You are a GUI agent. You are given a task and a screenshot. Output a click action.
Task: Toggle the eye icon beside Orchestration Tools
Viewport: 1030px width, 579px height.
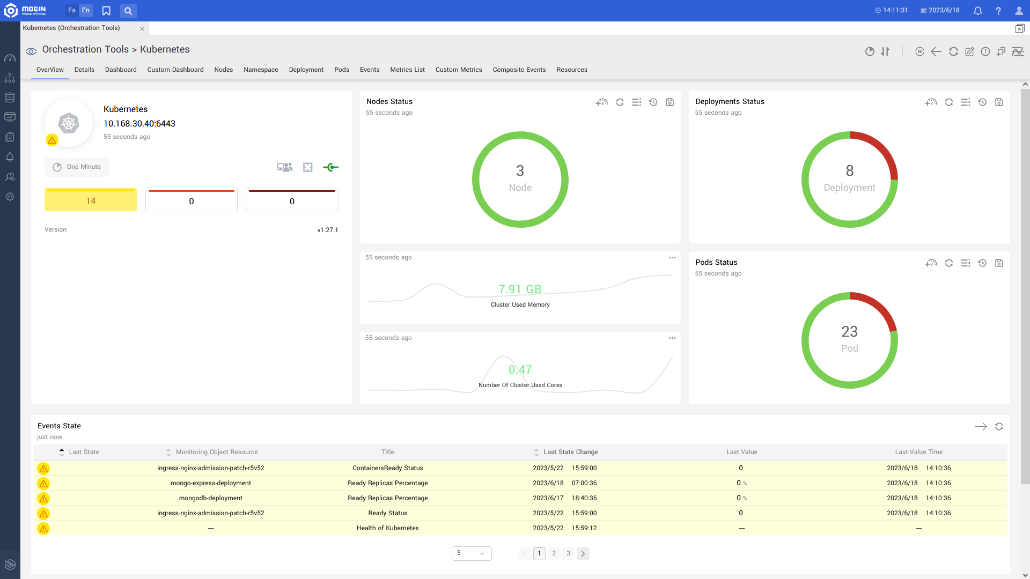31,51
